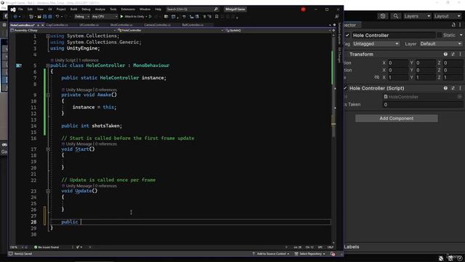
Task: Open the Any CPU platform dropdown
Action: click(105, 17)
